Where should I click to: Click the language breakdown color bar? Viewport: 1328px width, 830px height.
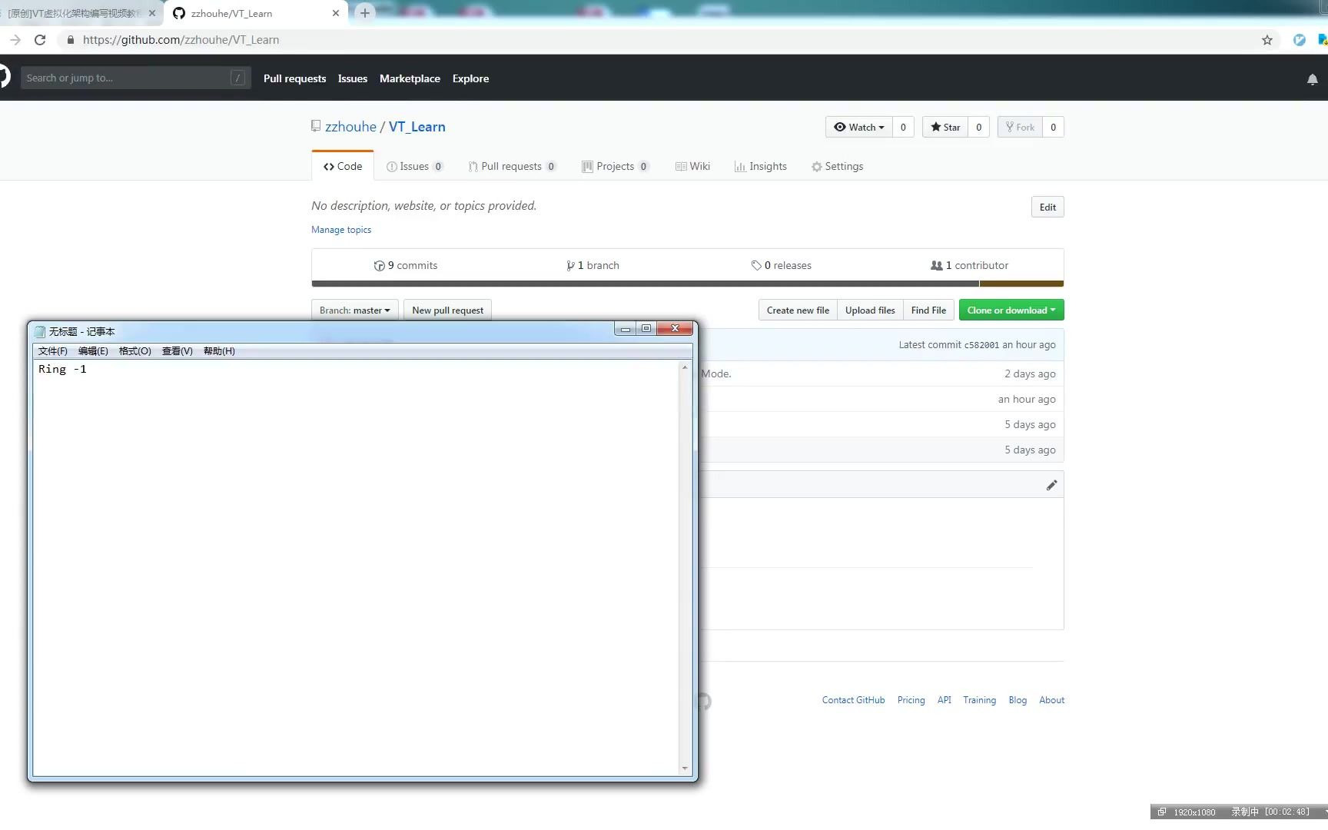[688, 284]
